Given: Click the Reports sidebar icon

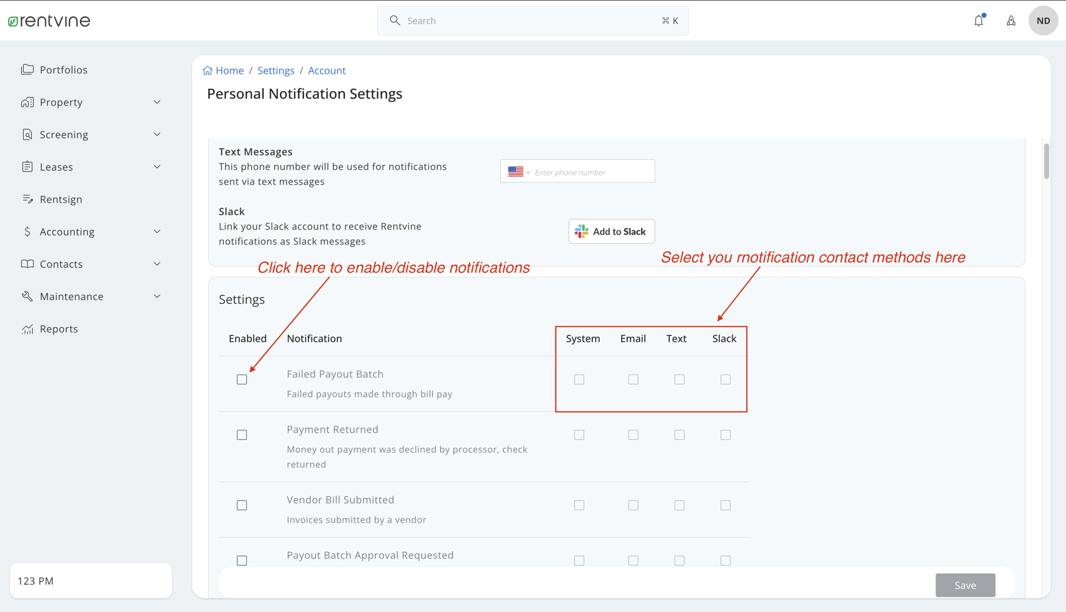Looking at the screenshot, I should tap(27, 329).
